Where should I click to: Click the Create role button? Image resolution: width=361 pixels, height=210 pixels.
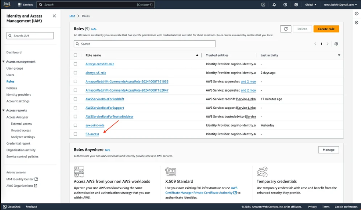coord(326,29)
